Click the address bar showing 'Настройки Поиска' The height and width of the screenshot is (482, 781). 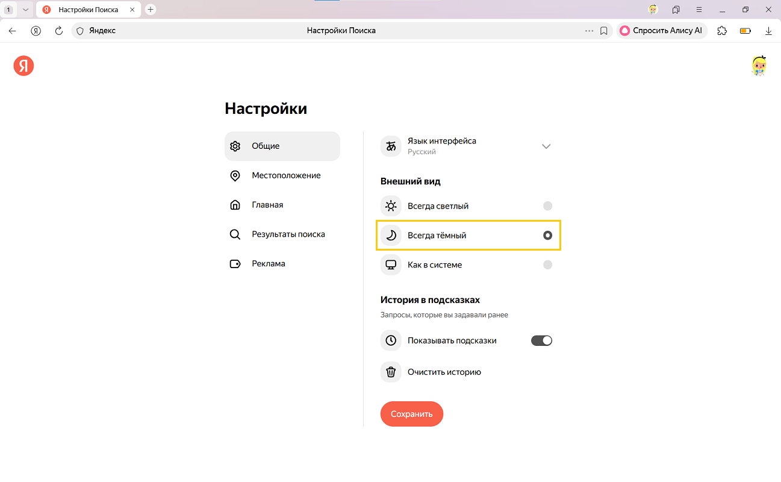[341, 31]
